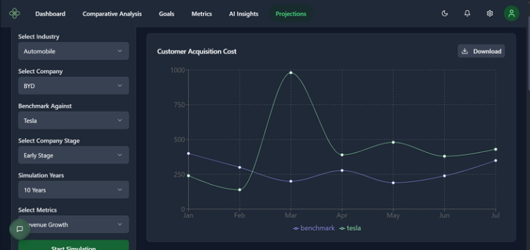The image size is (530, 250).
Task: Open the Metrics tab
Action: tap(202, 14)
